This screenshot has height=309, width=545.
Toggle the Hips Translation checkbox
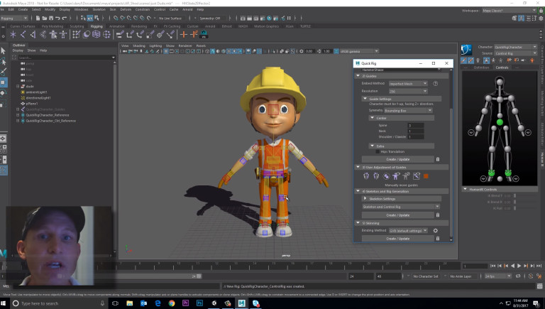378,152
